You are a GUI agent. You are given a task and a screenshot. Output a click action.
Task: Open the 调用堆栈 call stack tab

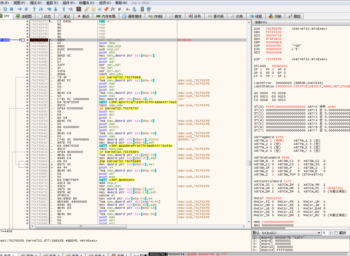coord(132,16)
